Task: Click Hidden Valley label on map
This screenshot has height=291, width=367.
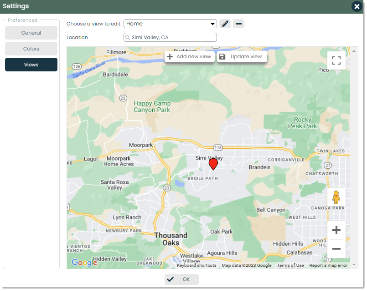Action: (110, 259)
